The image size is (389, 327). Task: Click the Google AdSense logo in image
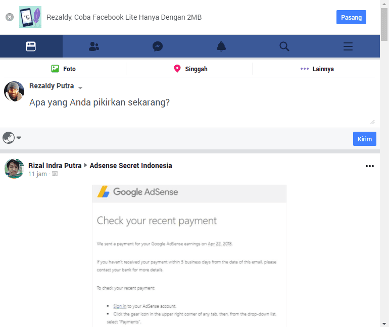tap(138, 192)
